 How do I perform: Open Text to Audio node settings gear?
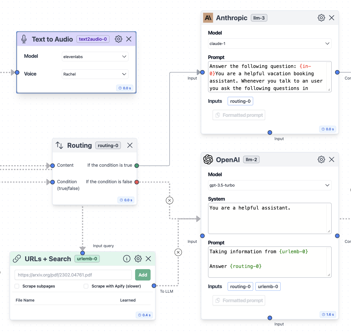point(118,39)
